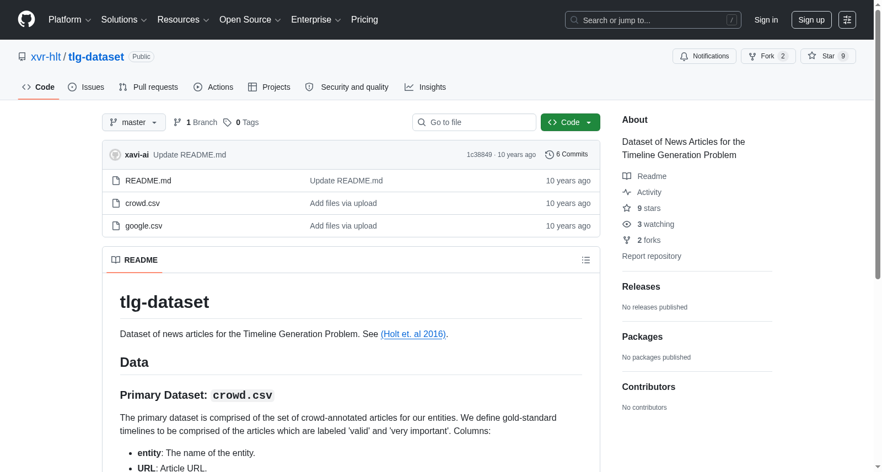Viewport: 882px width, 472px height.
Task: Click Report repository link
Action: [652, 256]
